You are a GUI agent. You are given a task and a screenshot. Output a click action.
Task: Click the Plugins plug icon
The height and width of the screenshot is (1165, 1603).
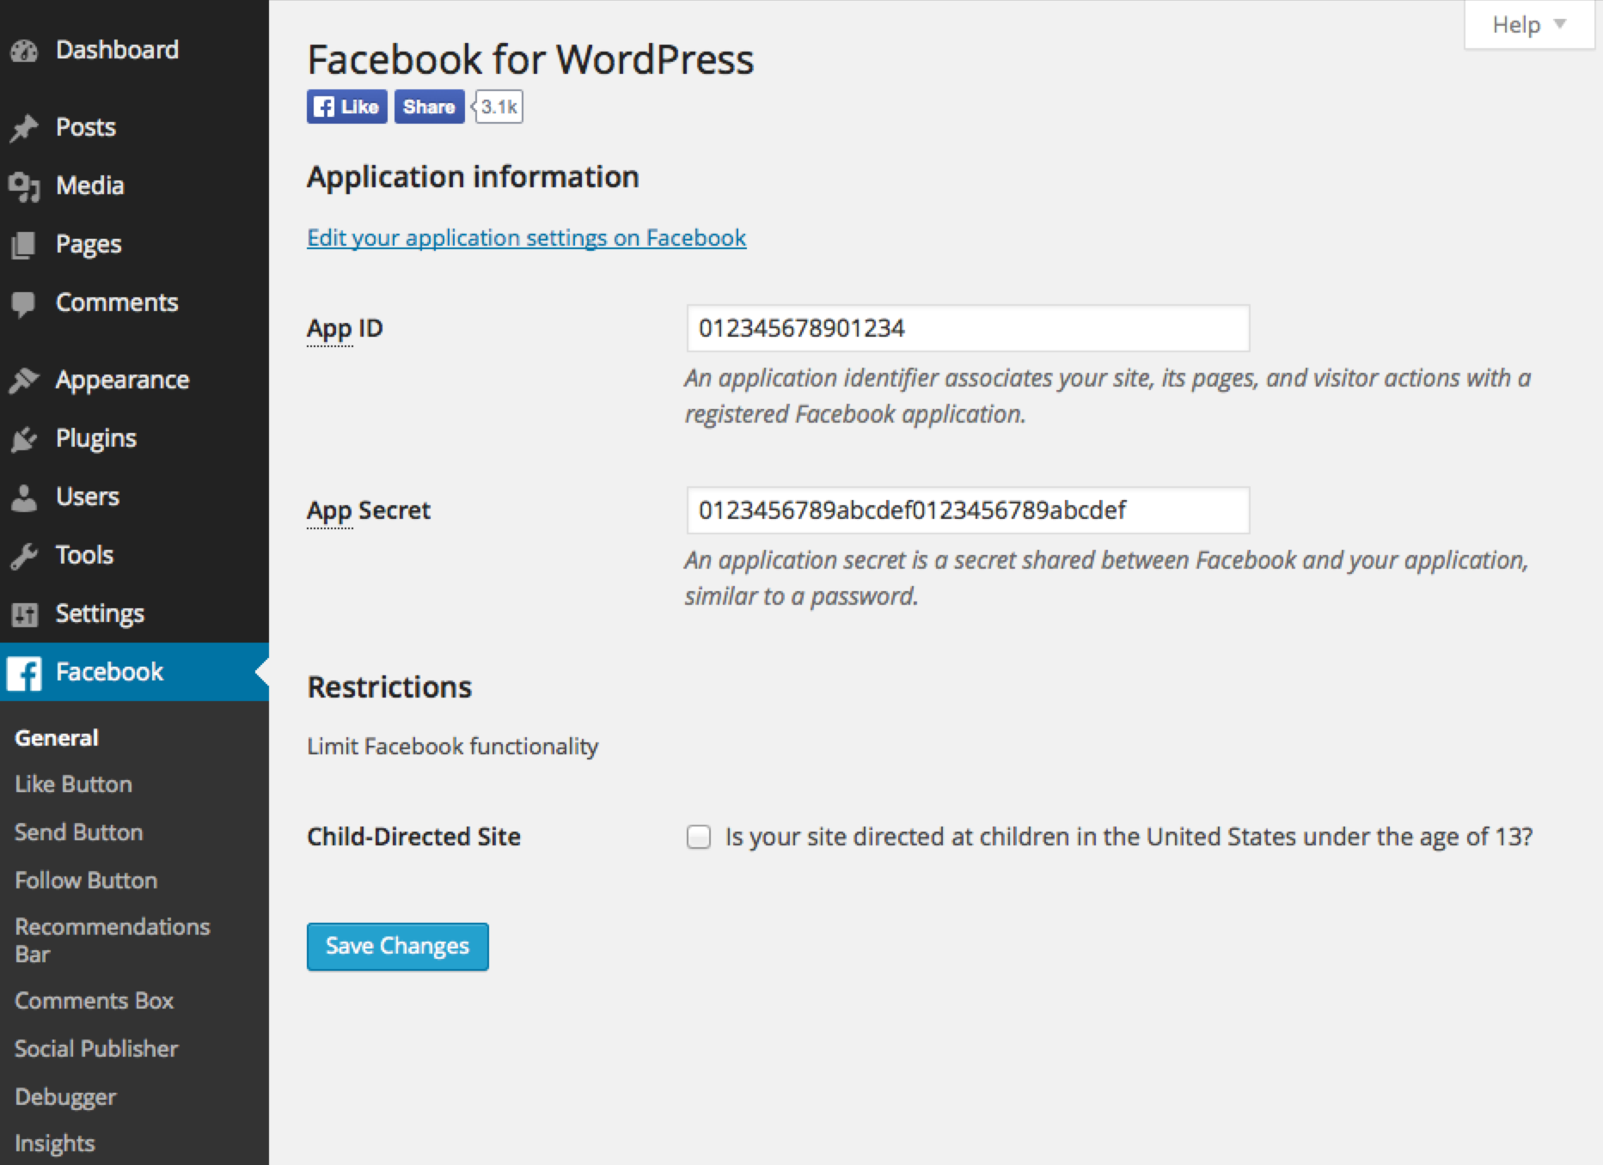[x=24, y=439]
